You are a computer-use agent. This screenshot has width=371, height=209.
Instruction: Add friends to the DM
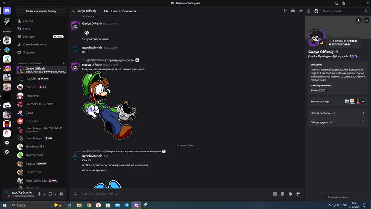[308, 11]
